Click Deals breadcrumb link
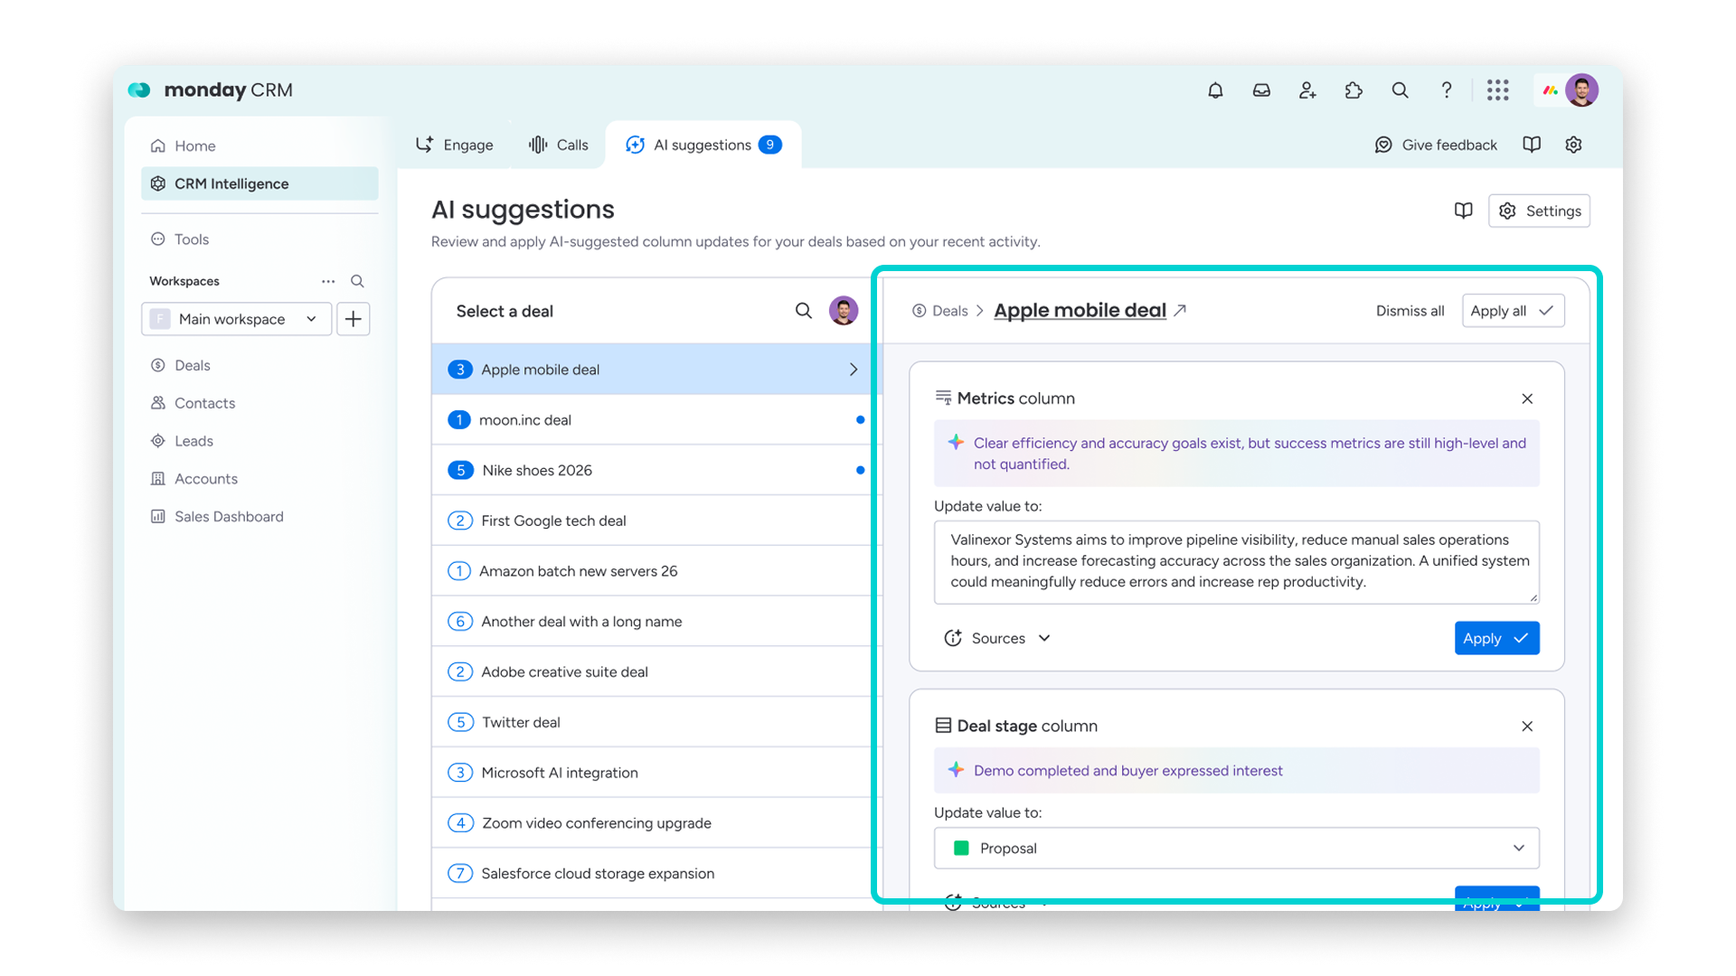Image resolution: width=1736 pixels, height=976 pixels. [x=940, y=311]
